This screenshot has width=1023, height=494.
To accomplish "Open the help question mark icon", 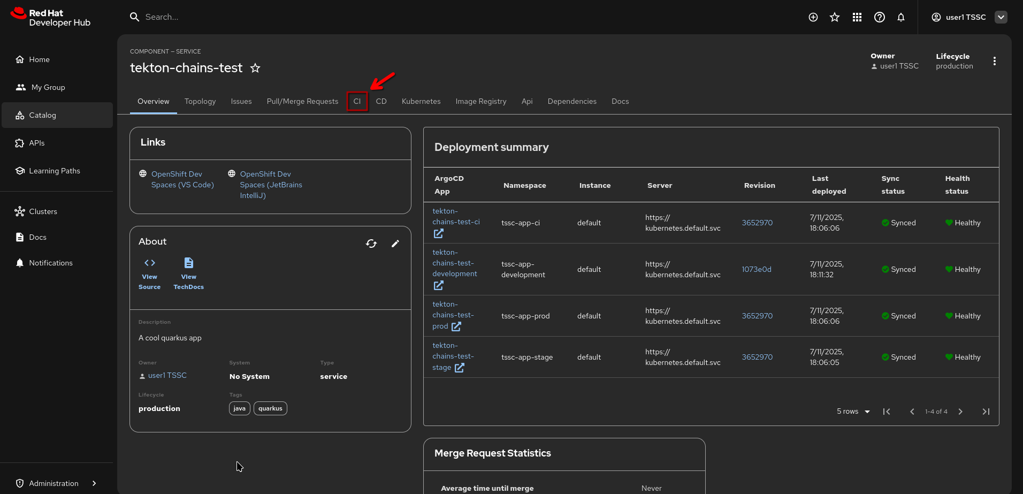I will pos(879,17).
